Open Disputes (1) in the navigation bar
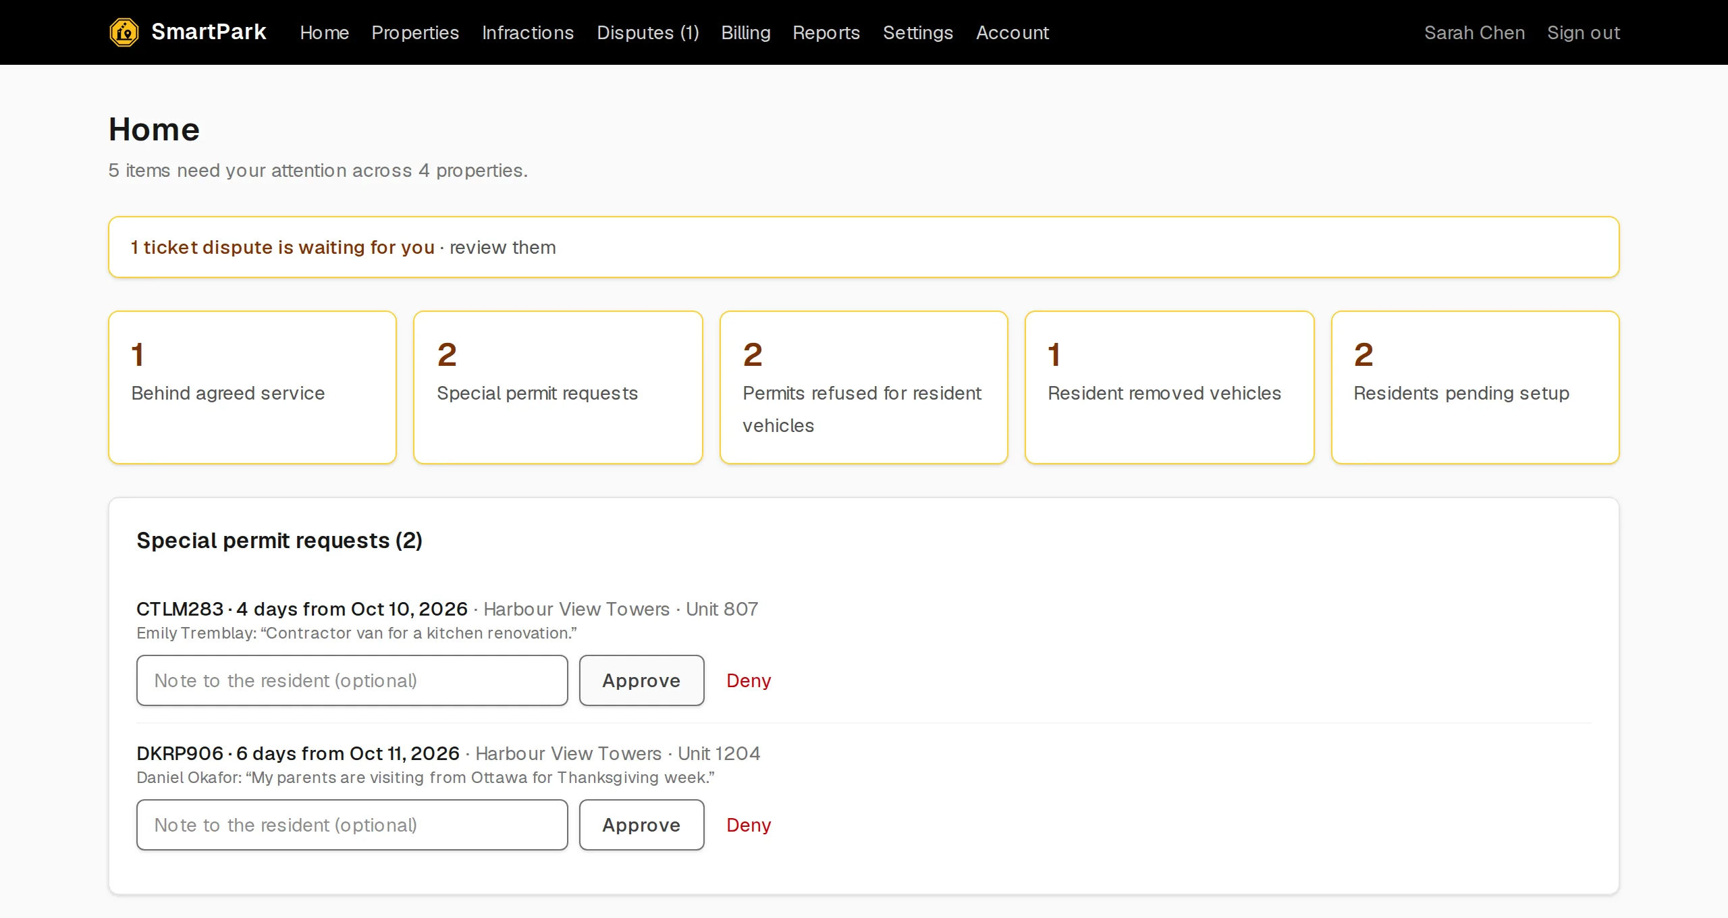1728x918 pixels. click(x=648, y=32)
